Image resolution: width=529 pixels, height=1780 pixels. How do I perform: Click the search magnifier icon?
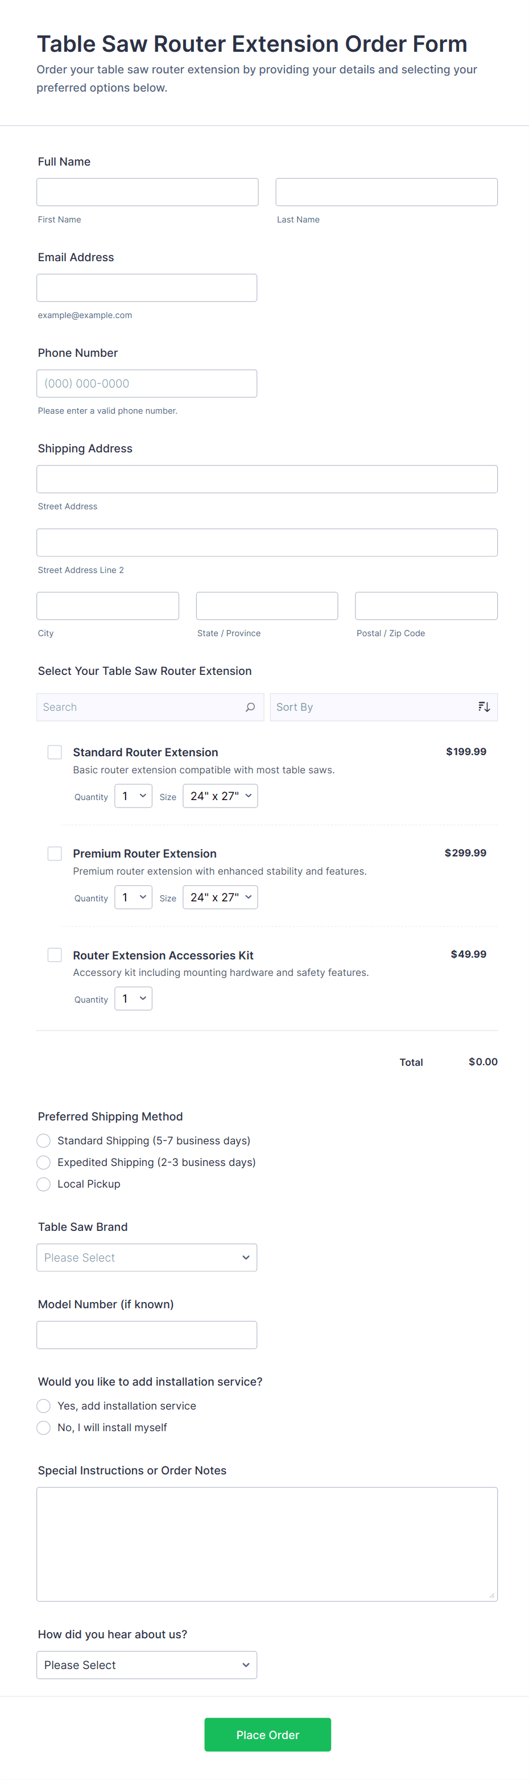click(250, 707)
